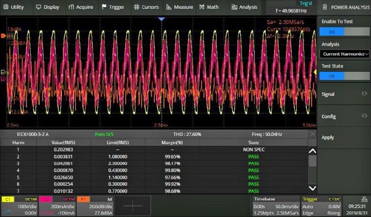The image size is (371, 217).
Task: Click the channel 2 ground level marker
Action: tap(3, 79)
